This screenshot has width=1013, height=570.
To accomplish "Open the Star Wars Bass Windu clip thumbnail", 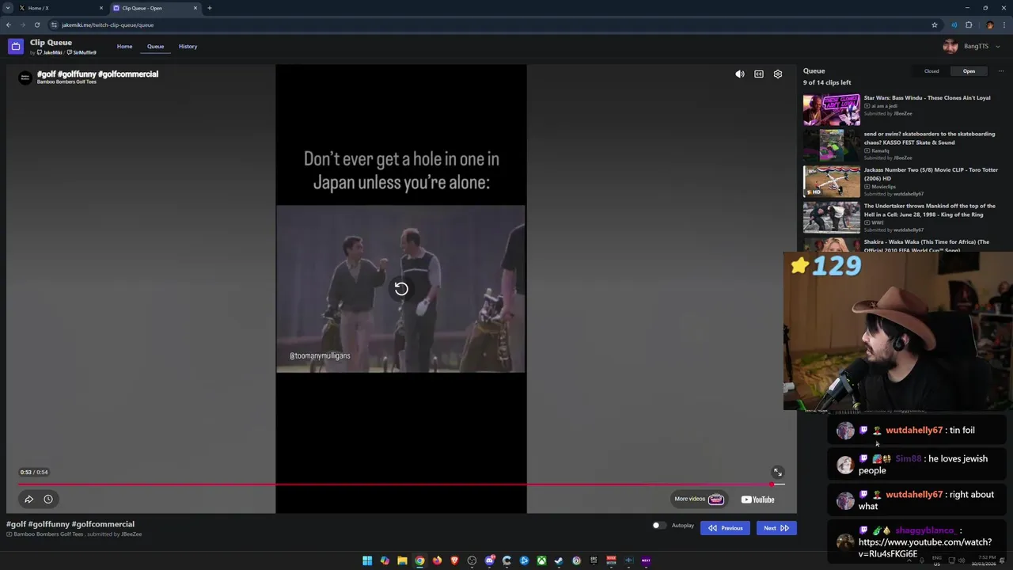I will point(831,110).
